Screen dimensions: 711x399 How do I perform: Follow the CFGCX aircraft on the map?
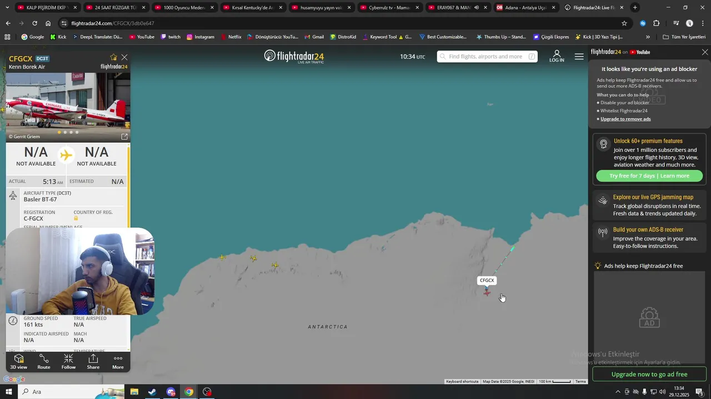[68, 362]
